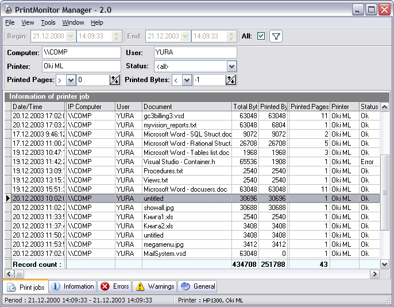Open the Printed Bytes operator dropdown

tap(187, 80)
